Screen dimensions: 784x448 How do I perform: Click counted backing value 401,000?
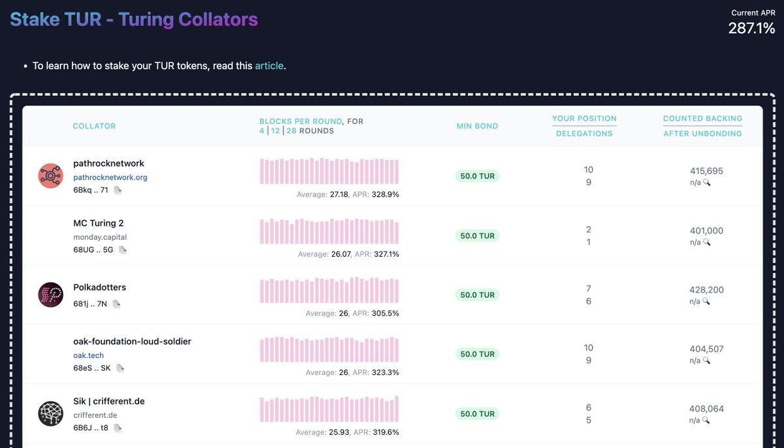pyautogui.click(x=706, y=231)
